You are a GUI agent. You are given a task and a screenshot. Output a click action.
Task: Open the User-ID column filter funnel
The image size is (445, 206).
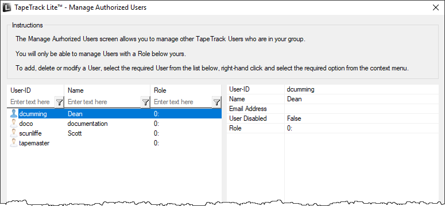[59, 102]
